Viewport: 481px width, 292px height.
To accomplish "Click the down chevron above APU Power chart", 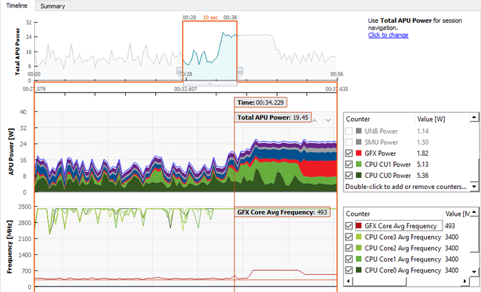I will click(x=328, y=120).
